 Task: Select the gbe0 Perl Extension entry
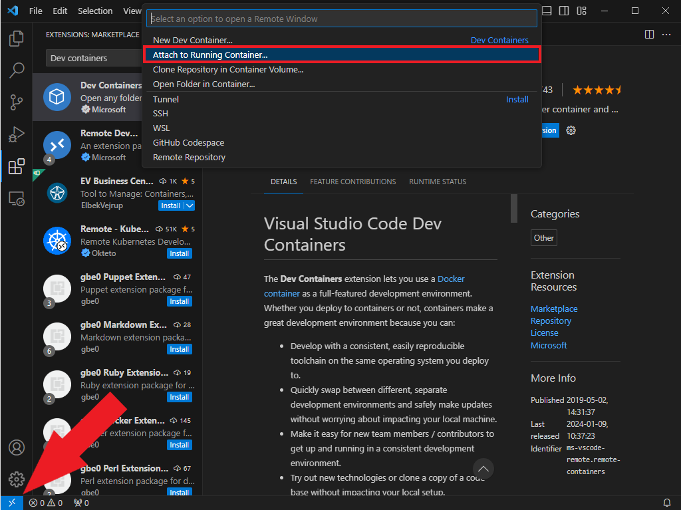coord(117,478)
